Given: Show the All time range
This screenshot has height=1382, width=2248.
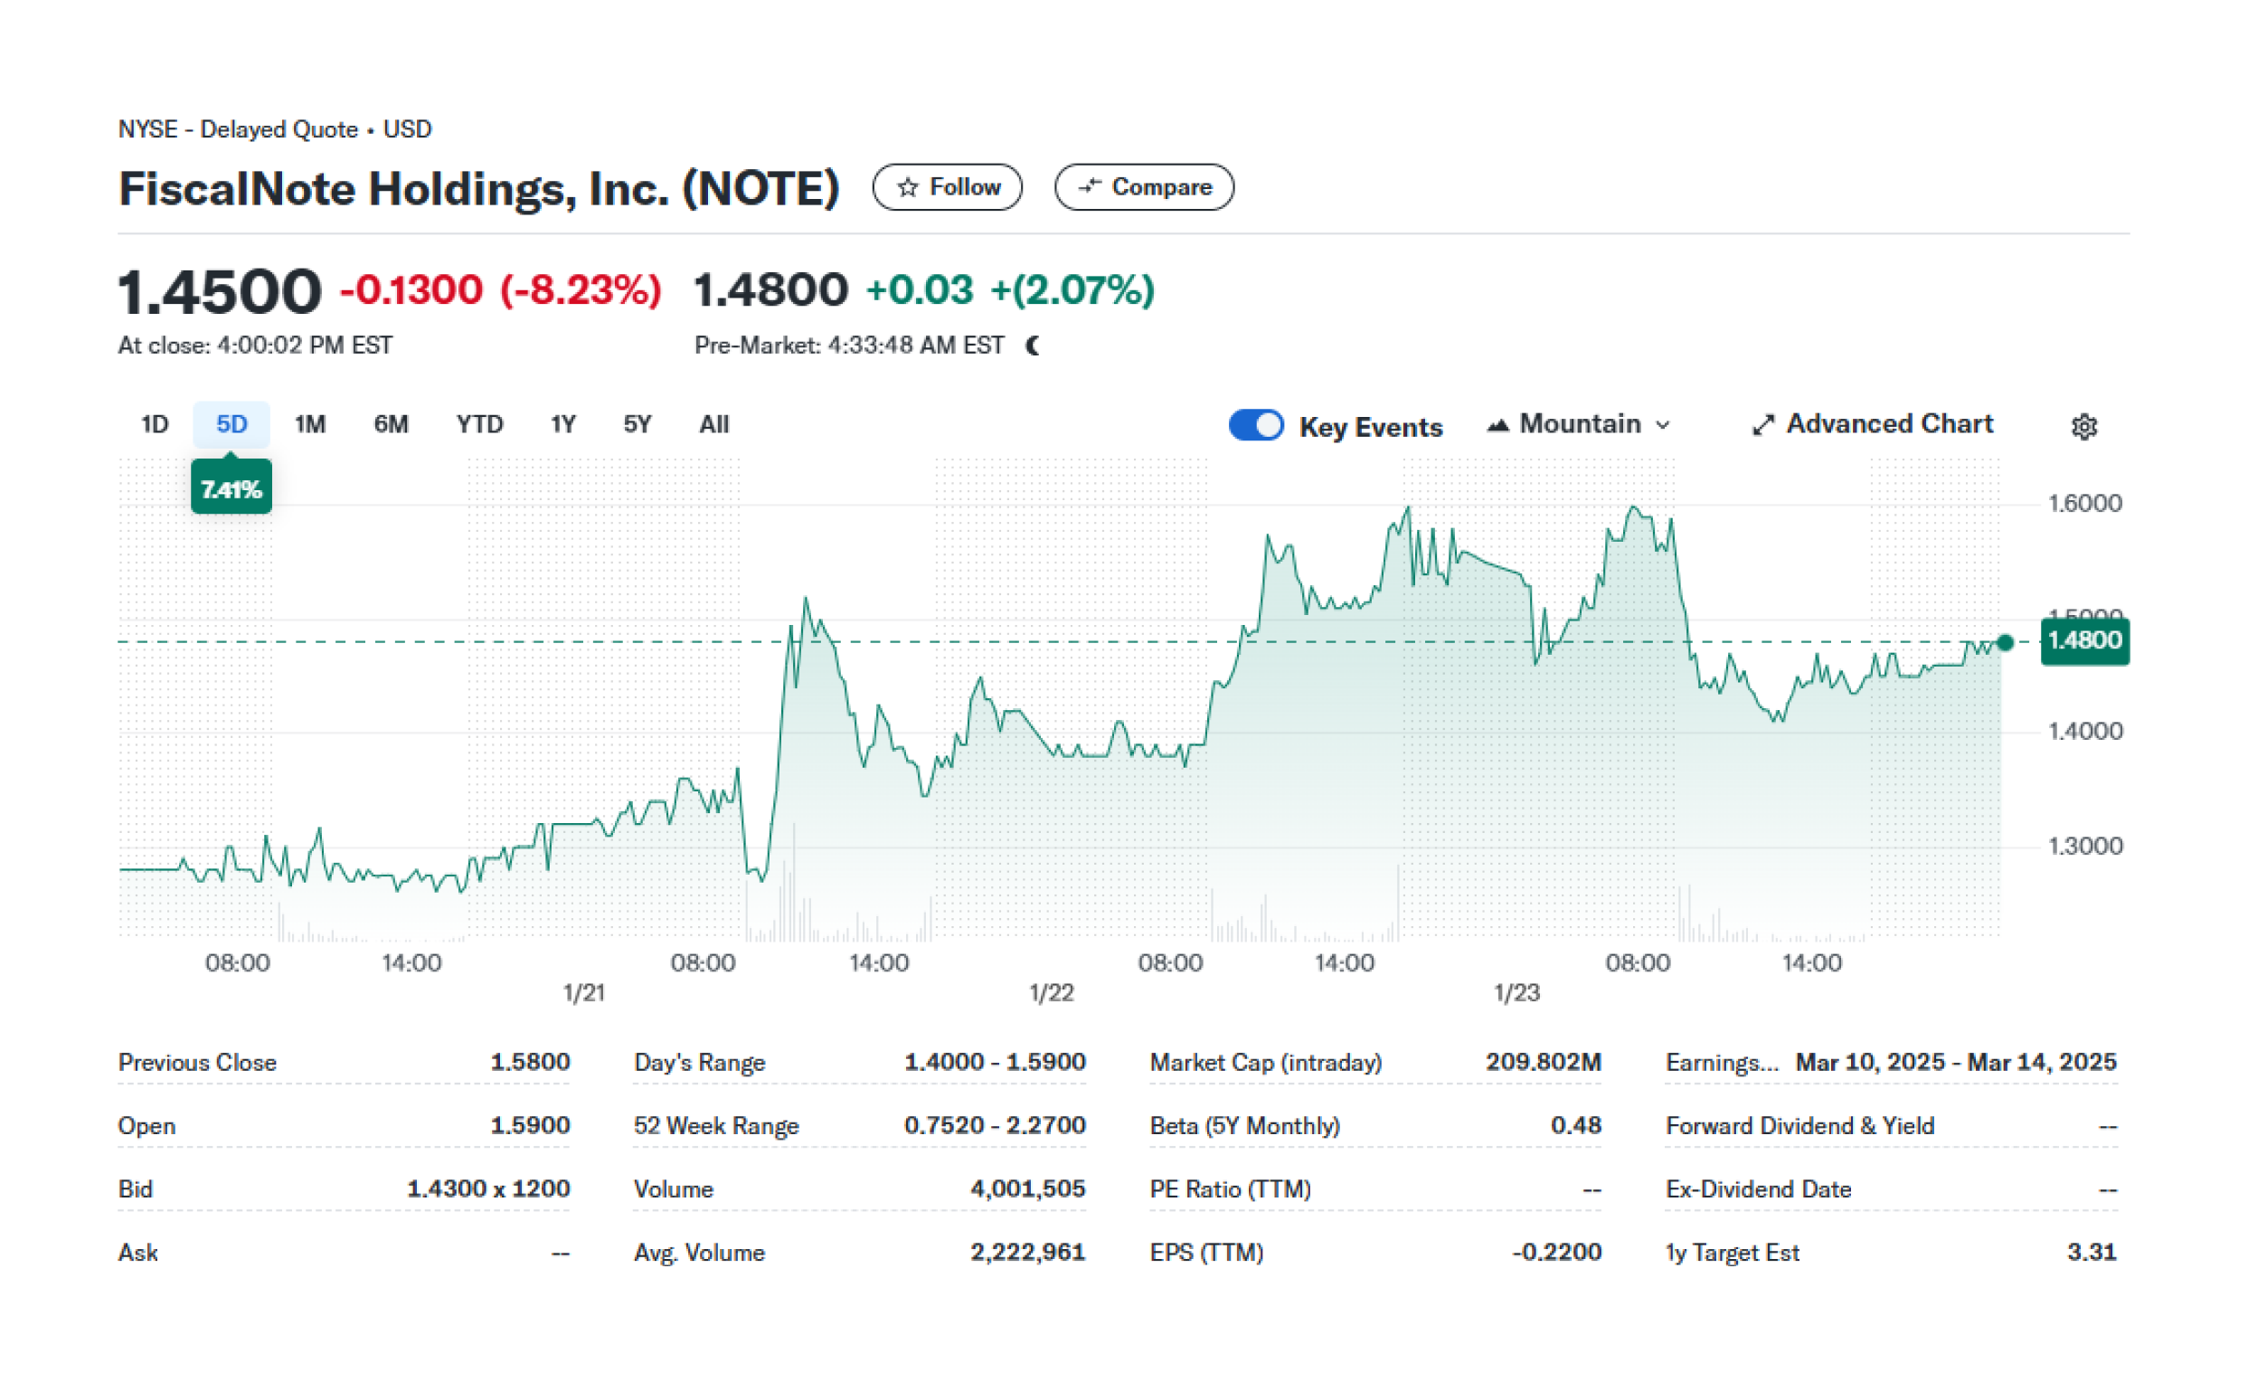Looking at the screenshot, I should pyautogui.click(x=713, y=424).
